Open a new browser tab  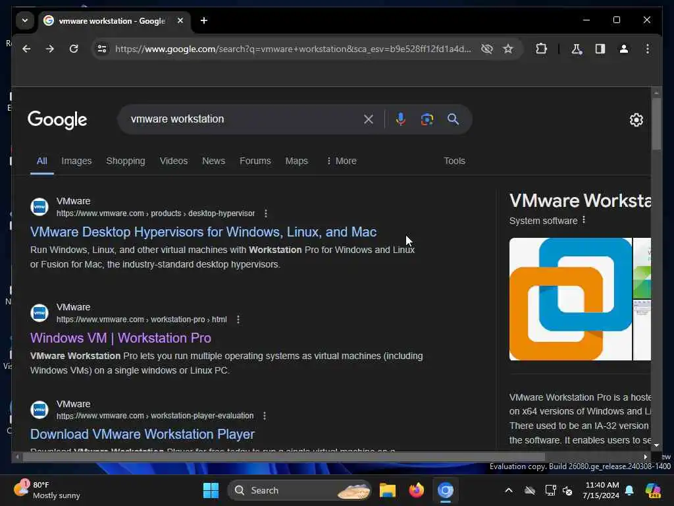click(x=204, y=20)
